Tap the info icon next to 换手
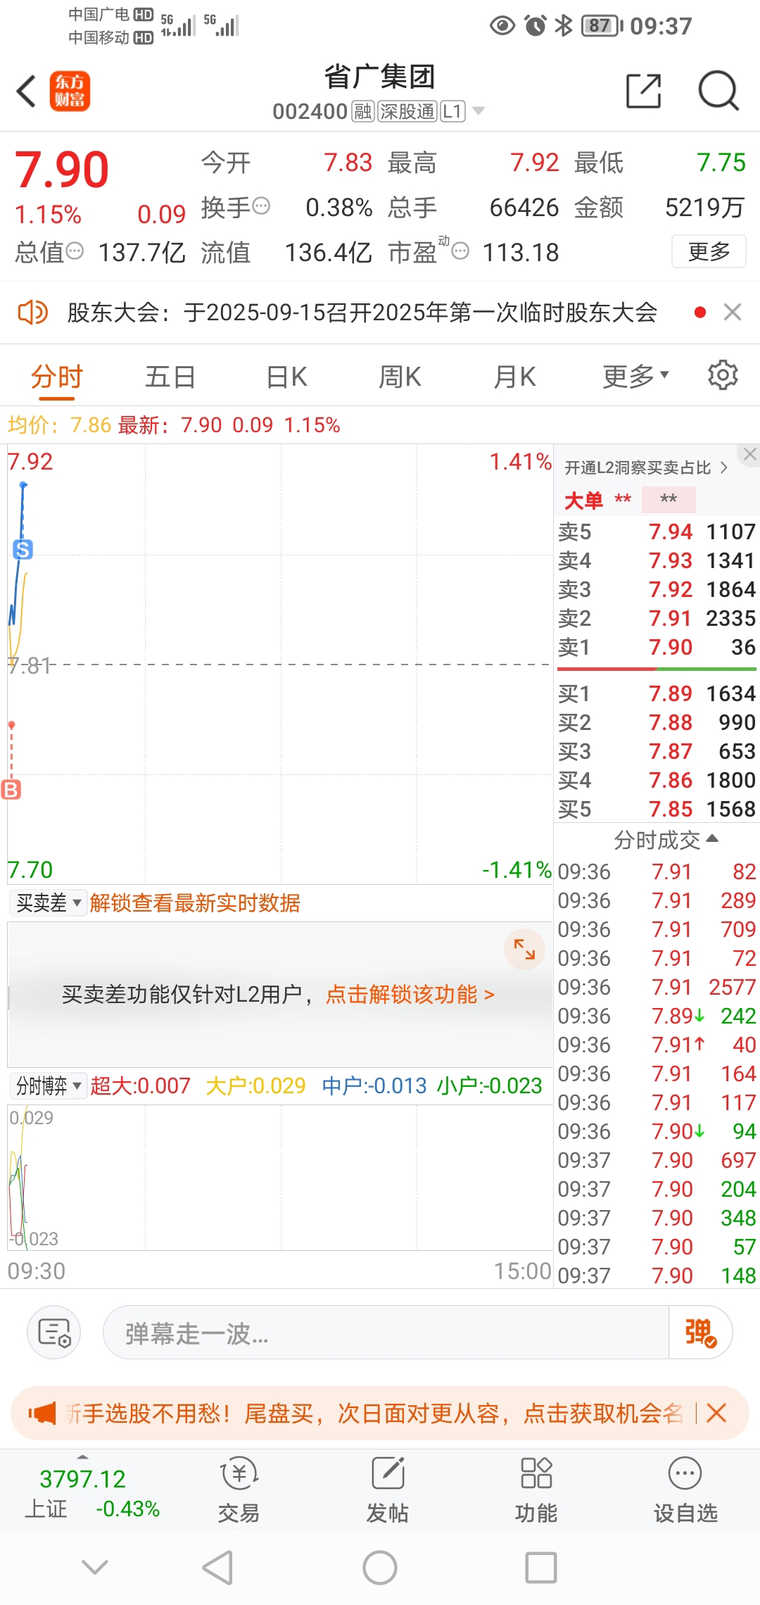This screenshot has width=760, height=1605. (x=261, y=206)
